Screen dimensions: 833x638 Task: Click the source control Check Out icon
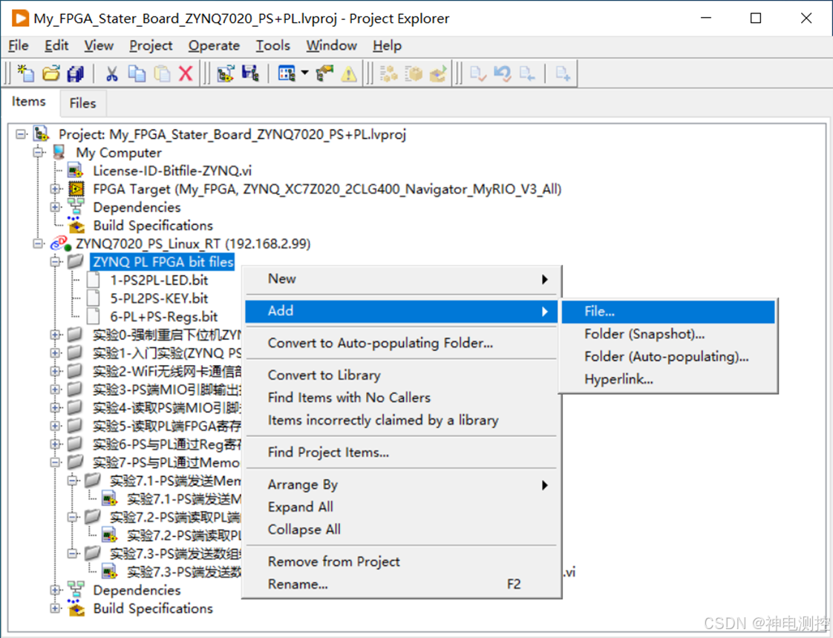(527, 73)
